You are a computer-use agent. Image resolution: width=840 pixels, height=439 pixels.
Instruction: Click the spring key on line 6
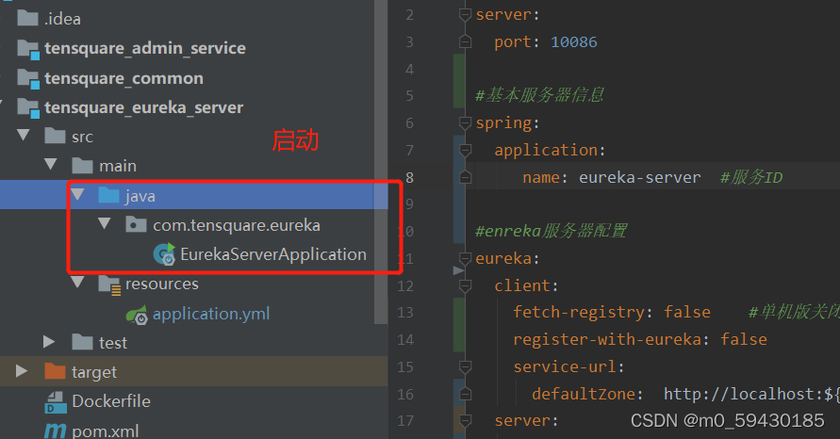(503, 123)
